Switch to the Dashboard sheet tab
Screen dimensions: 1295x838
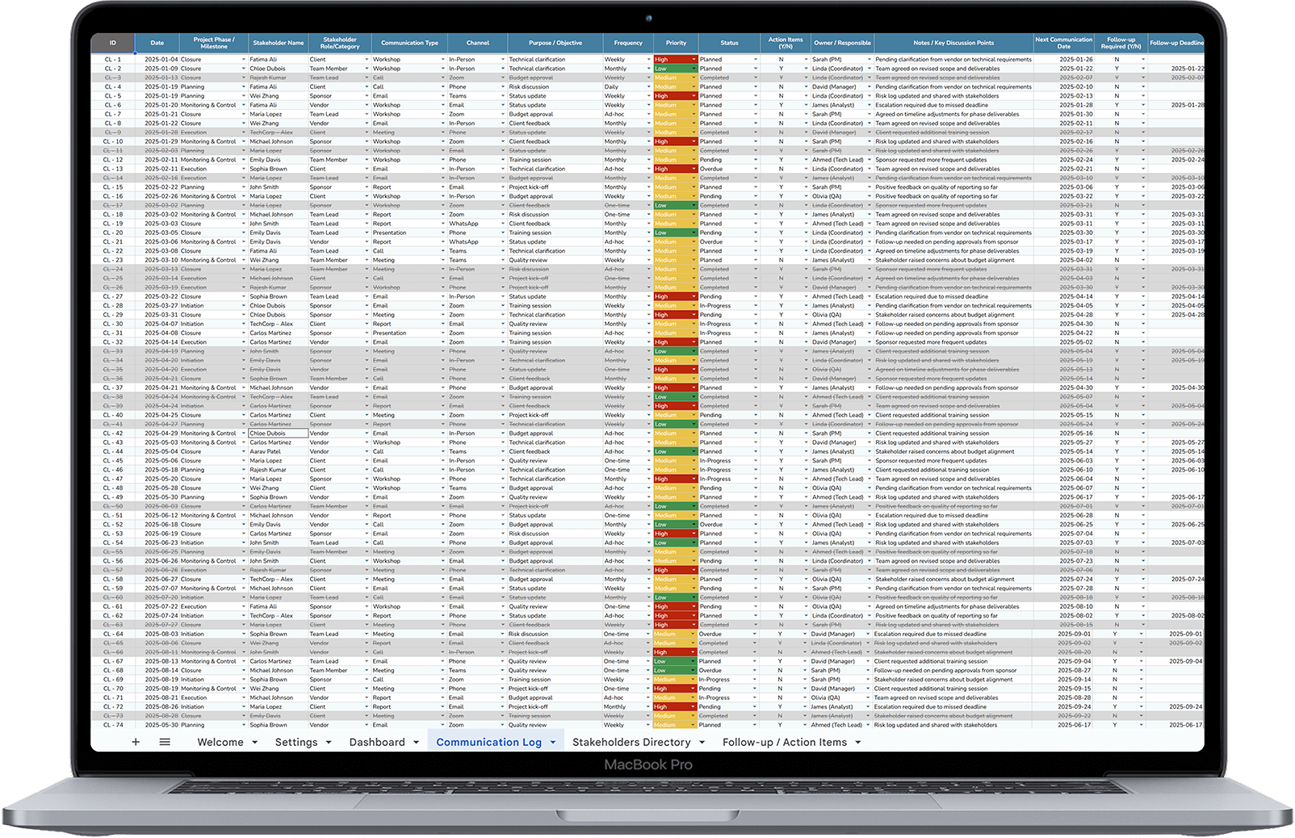click(x=377, y=743)
